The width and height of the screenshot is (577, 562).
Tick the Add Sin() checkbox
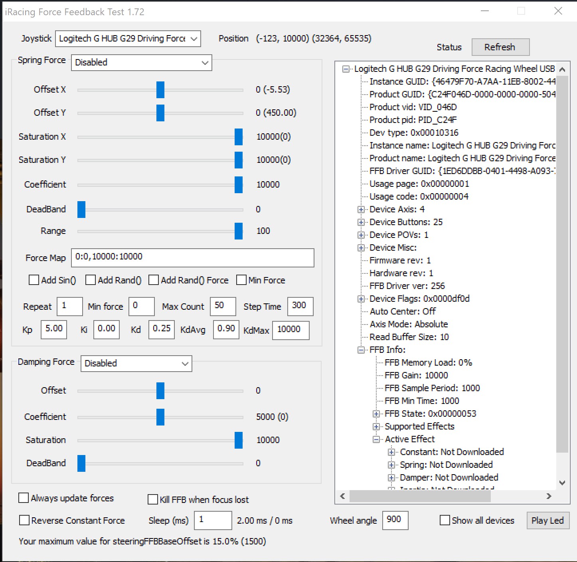point(34,280)
